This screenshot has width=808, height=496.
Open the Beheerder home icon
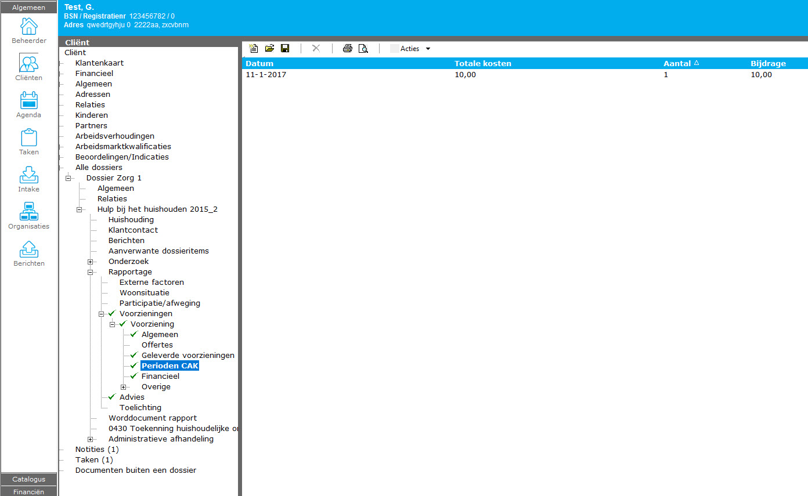coord(29,30)
